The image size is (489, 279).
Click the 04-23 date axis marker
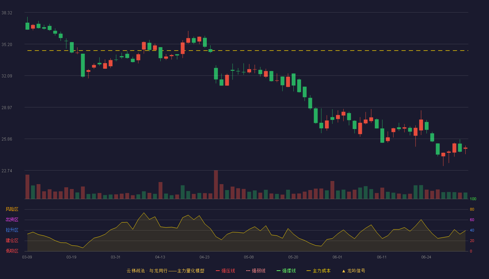coord(205,257)
